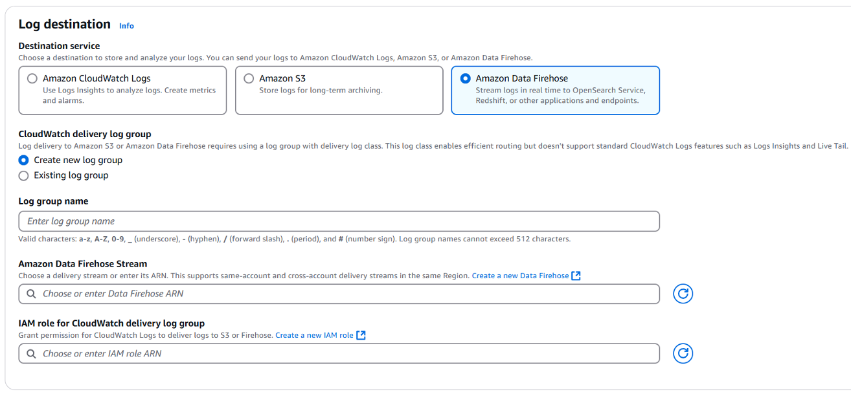The height and width of the screenshot is (394, 851).
Task: Click search icon in Data Firehose ARN field
Action: (x=31, y=294)
